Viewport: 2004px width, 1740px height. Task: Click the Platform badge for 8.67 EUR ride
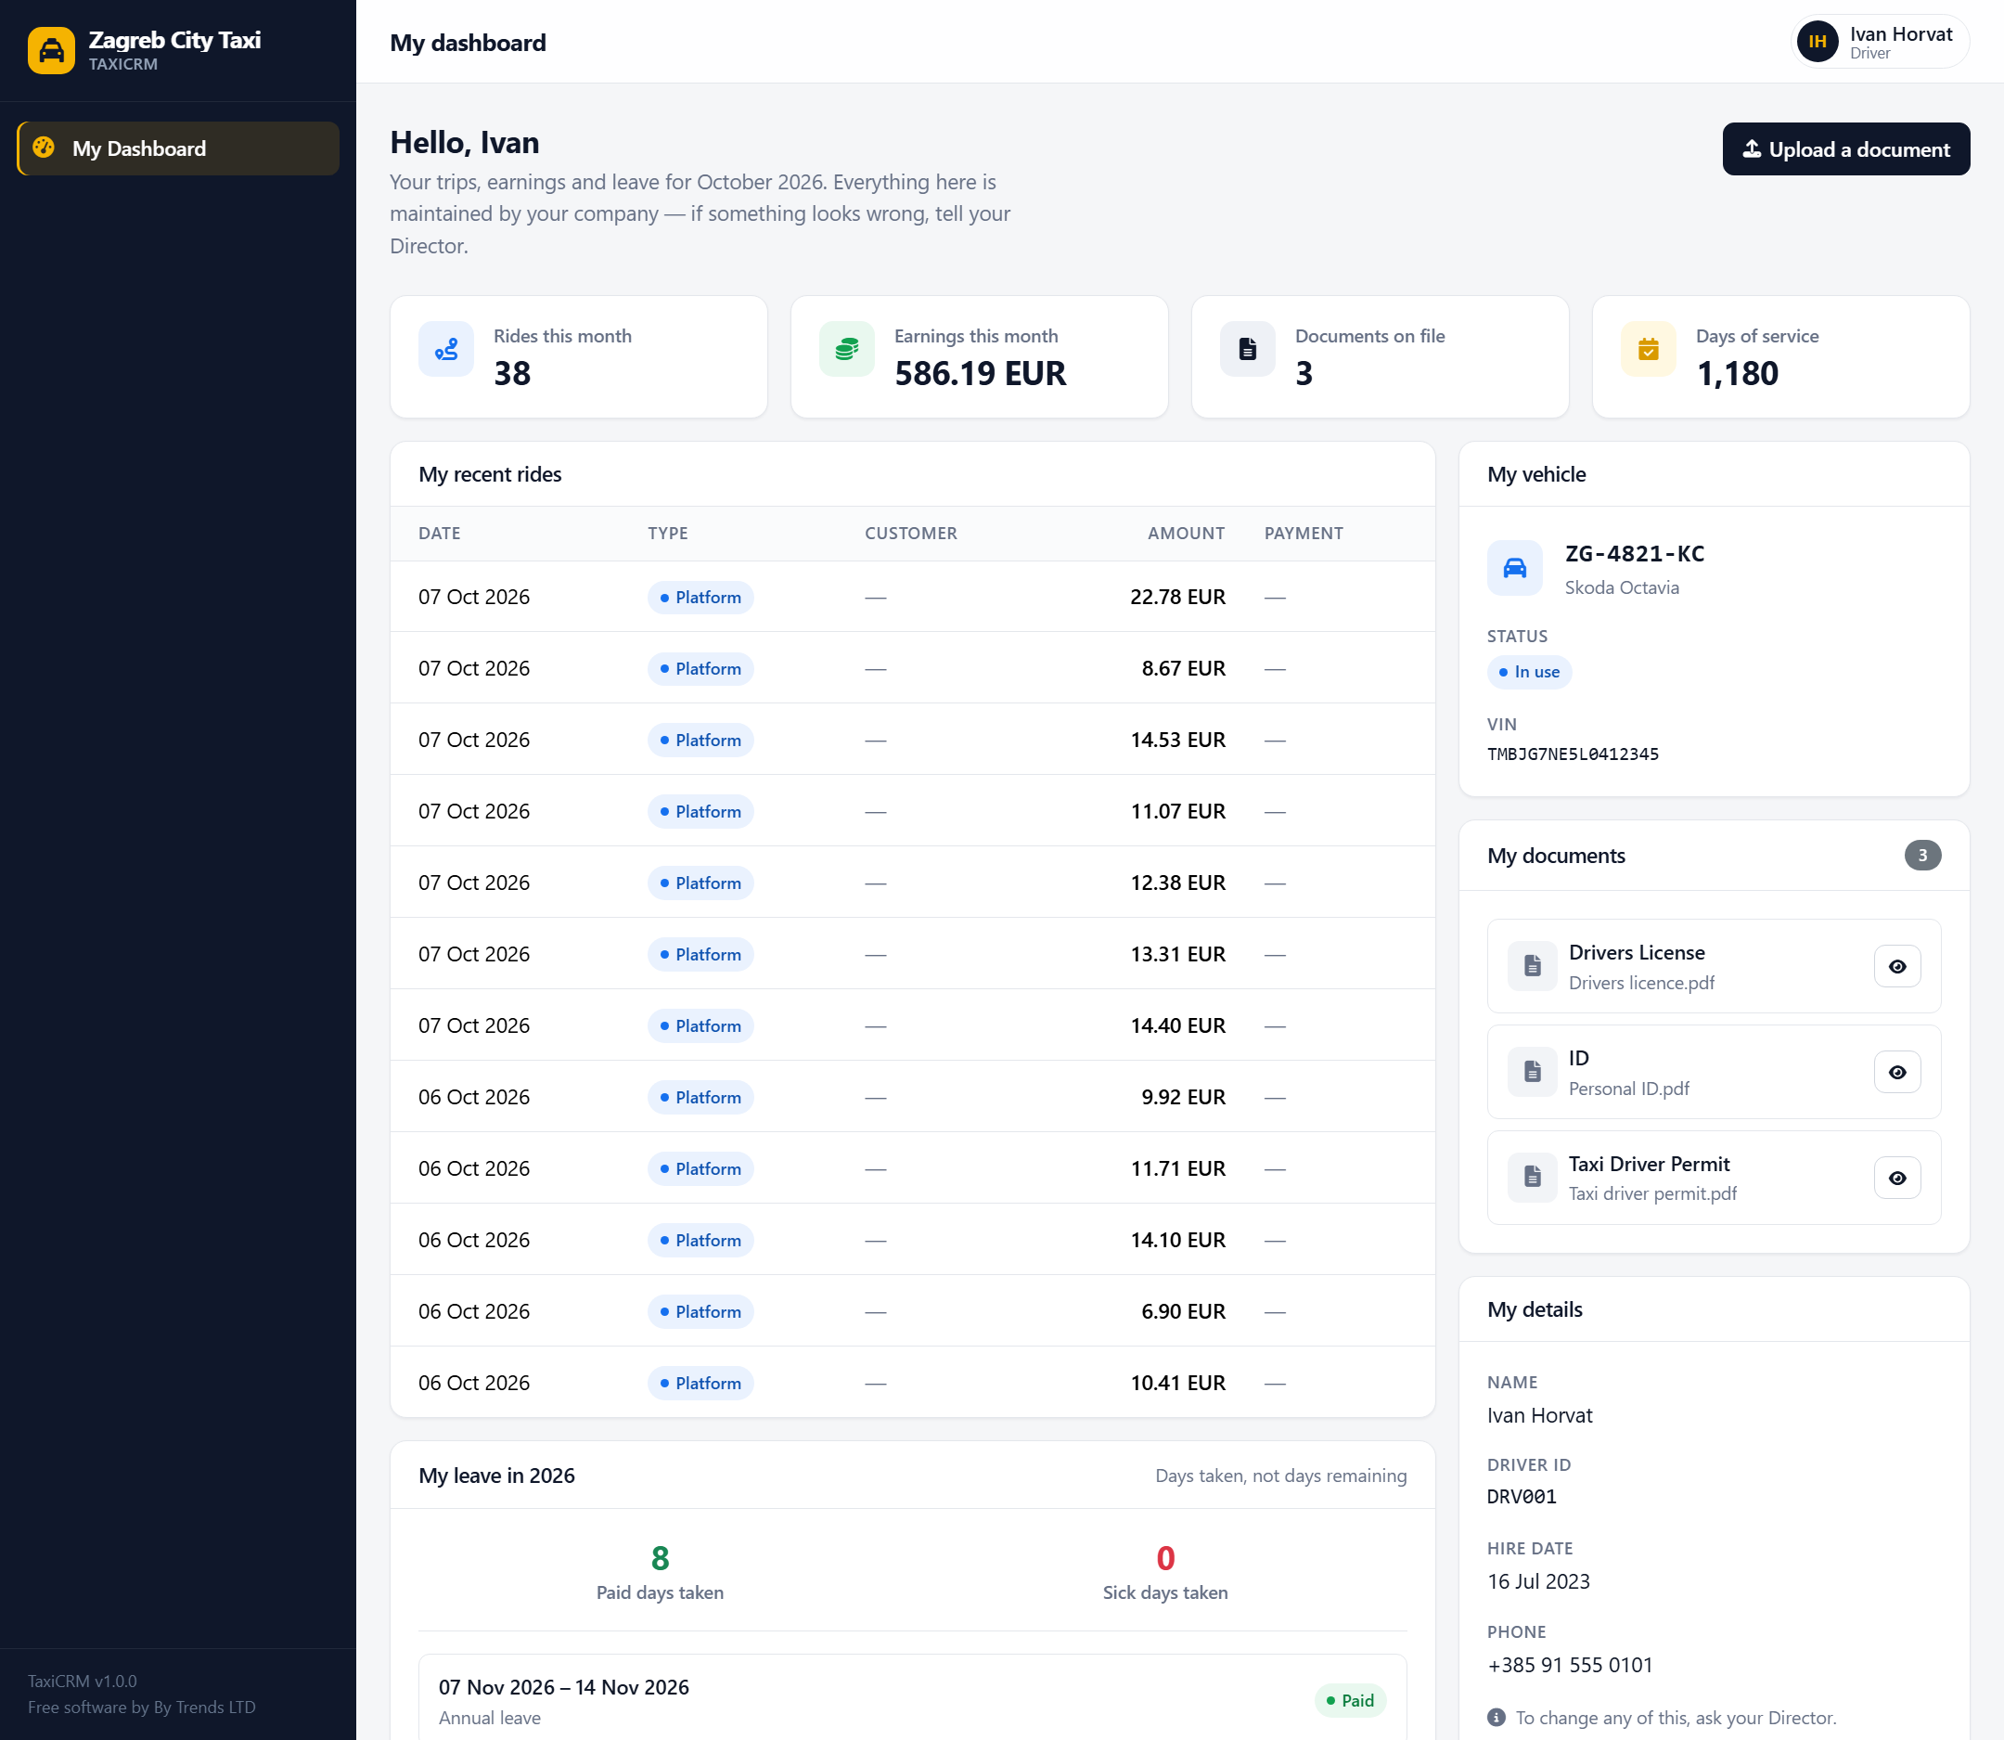coord(701,669)
